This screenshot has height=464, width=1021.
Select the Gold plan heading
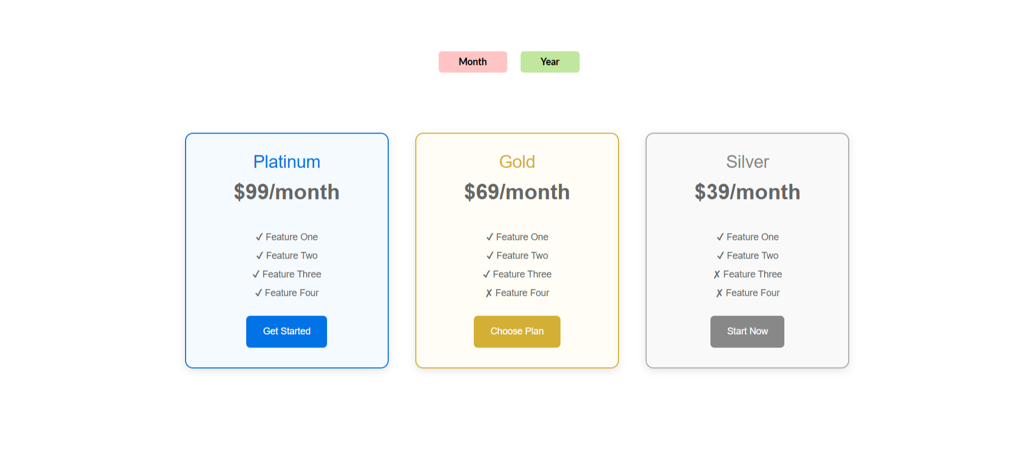(x=517, y=162)
